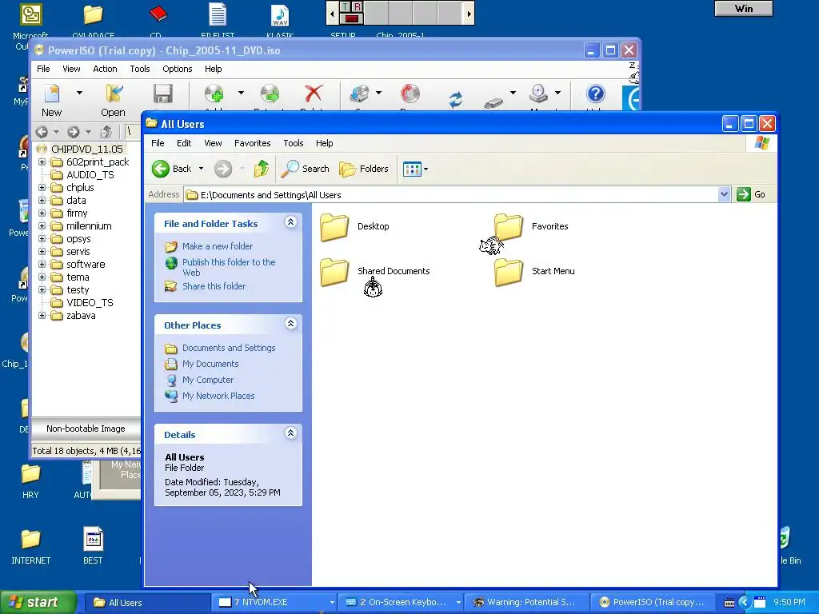Click Publish this folder to the Web
This screenshot has width=819, height=614.
click(x=229, y=267)
